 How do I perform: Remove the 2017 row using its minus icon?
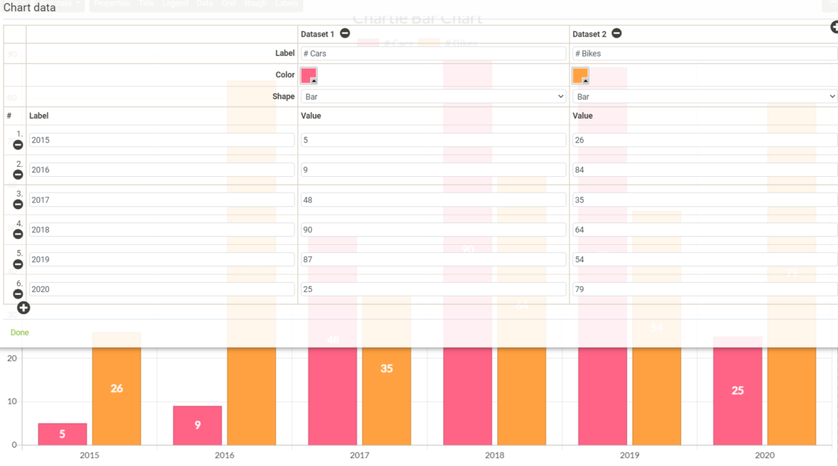point(17,204)
